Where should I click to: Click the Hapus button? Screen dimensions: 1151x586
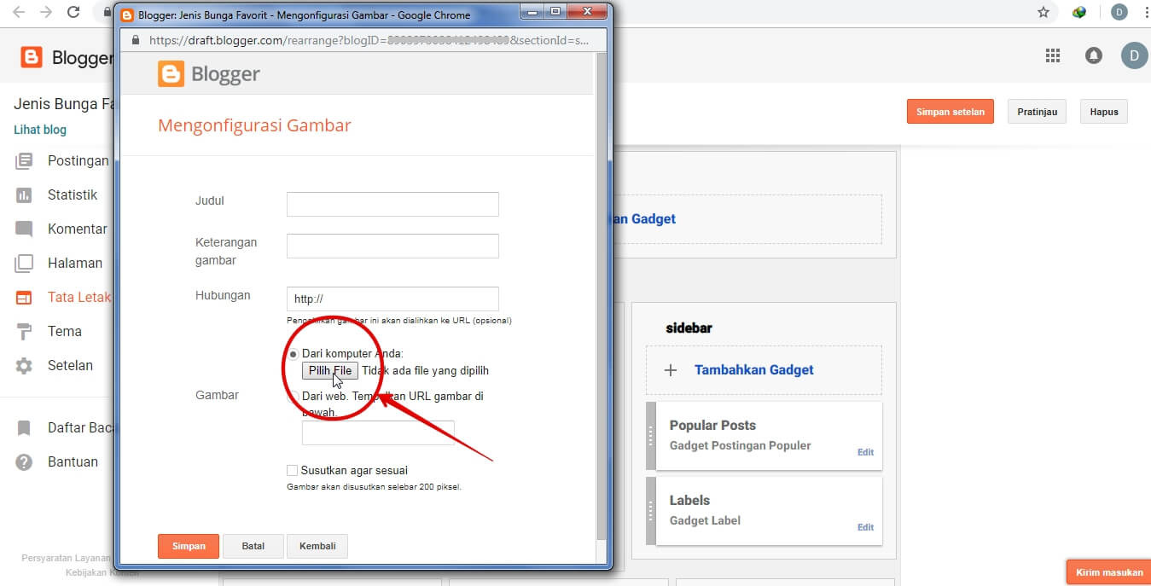1104,112
